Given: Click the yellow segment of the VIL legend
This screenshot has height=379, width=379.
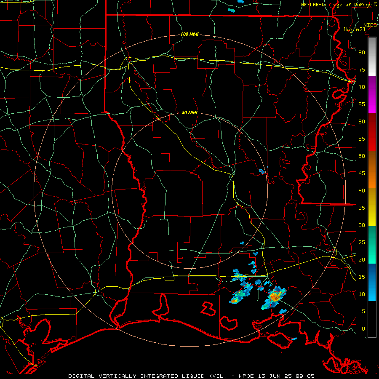Looking at the screenshot, I should [x=372, y=207].
